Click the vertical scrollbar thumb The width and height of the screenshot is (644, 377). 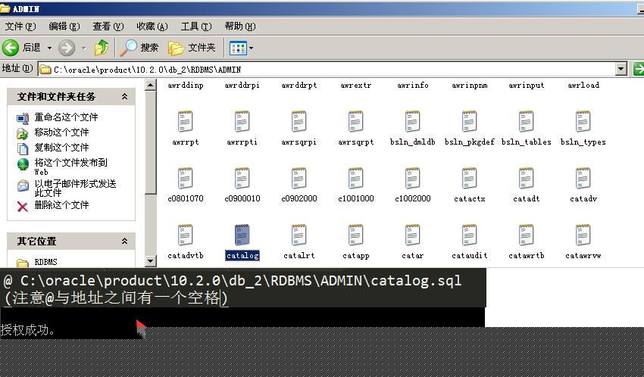coord(151,142)
